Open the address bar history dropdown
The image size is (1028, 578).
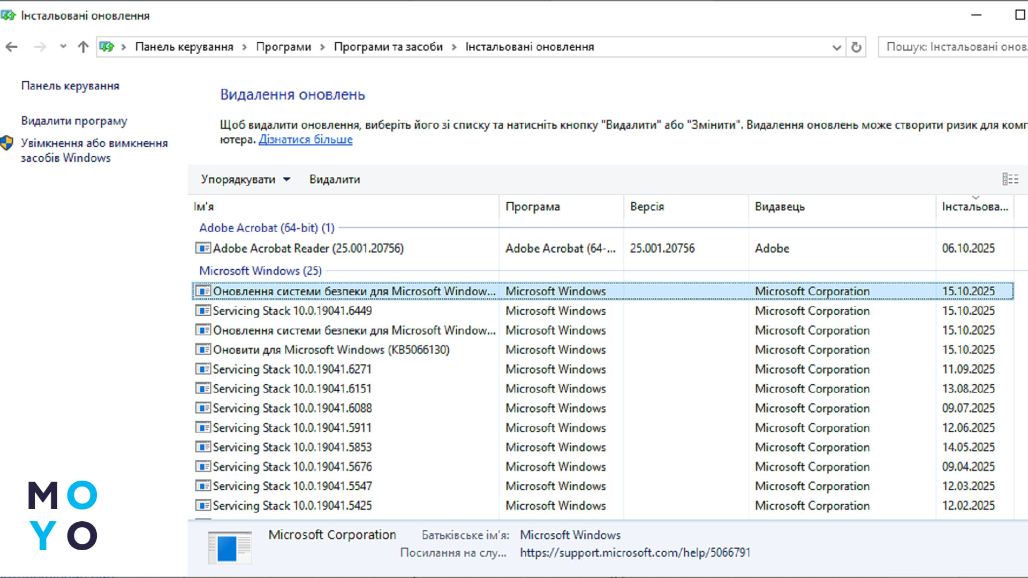(x=836, y=47)
